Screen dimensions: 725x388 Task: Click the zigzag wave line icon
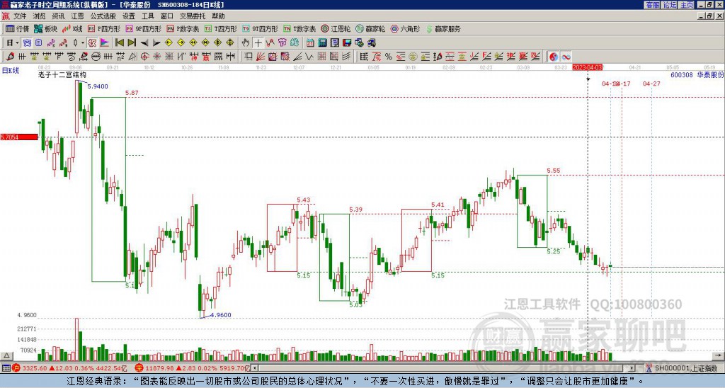pos(309,57)
